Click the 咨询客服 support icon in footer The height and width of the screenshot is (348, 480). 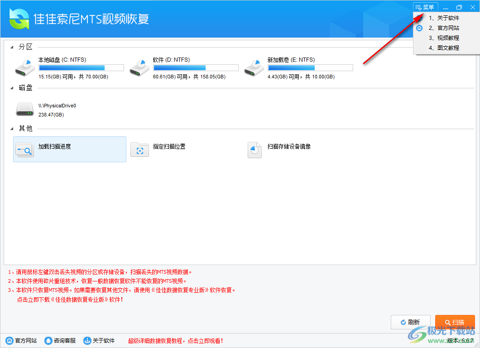point(48,341)
